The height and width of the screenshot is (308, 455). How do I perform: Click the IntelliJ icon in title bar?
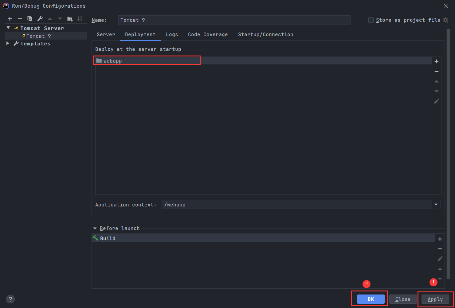point(6,6)
